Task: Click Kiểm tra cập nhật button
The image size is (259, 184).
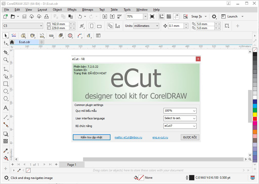Action: coord(91,137)
